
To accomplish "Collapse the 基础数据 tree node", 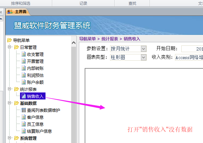I will click(9, 103).
